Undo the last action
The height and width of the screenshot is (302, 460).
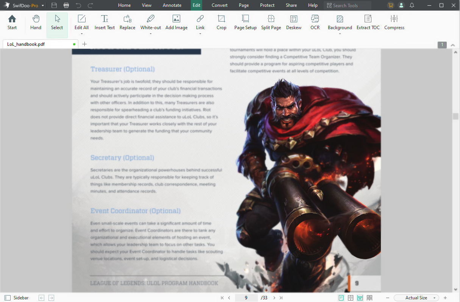[78, 5]
